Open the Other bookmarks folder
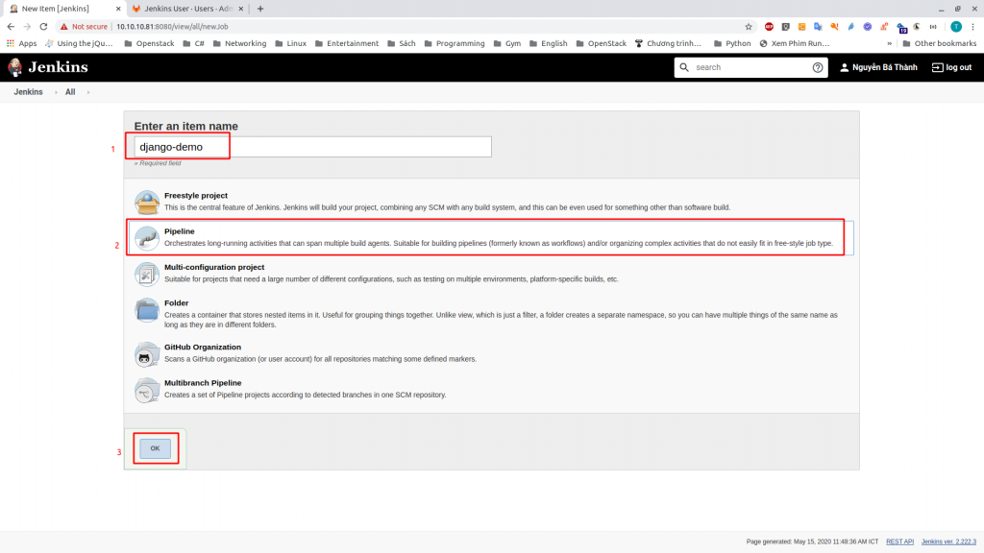Viewport: 984px width, 553px height. click(x=940, y=43)
